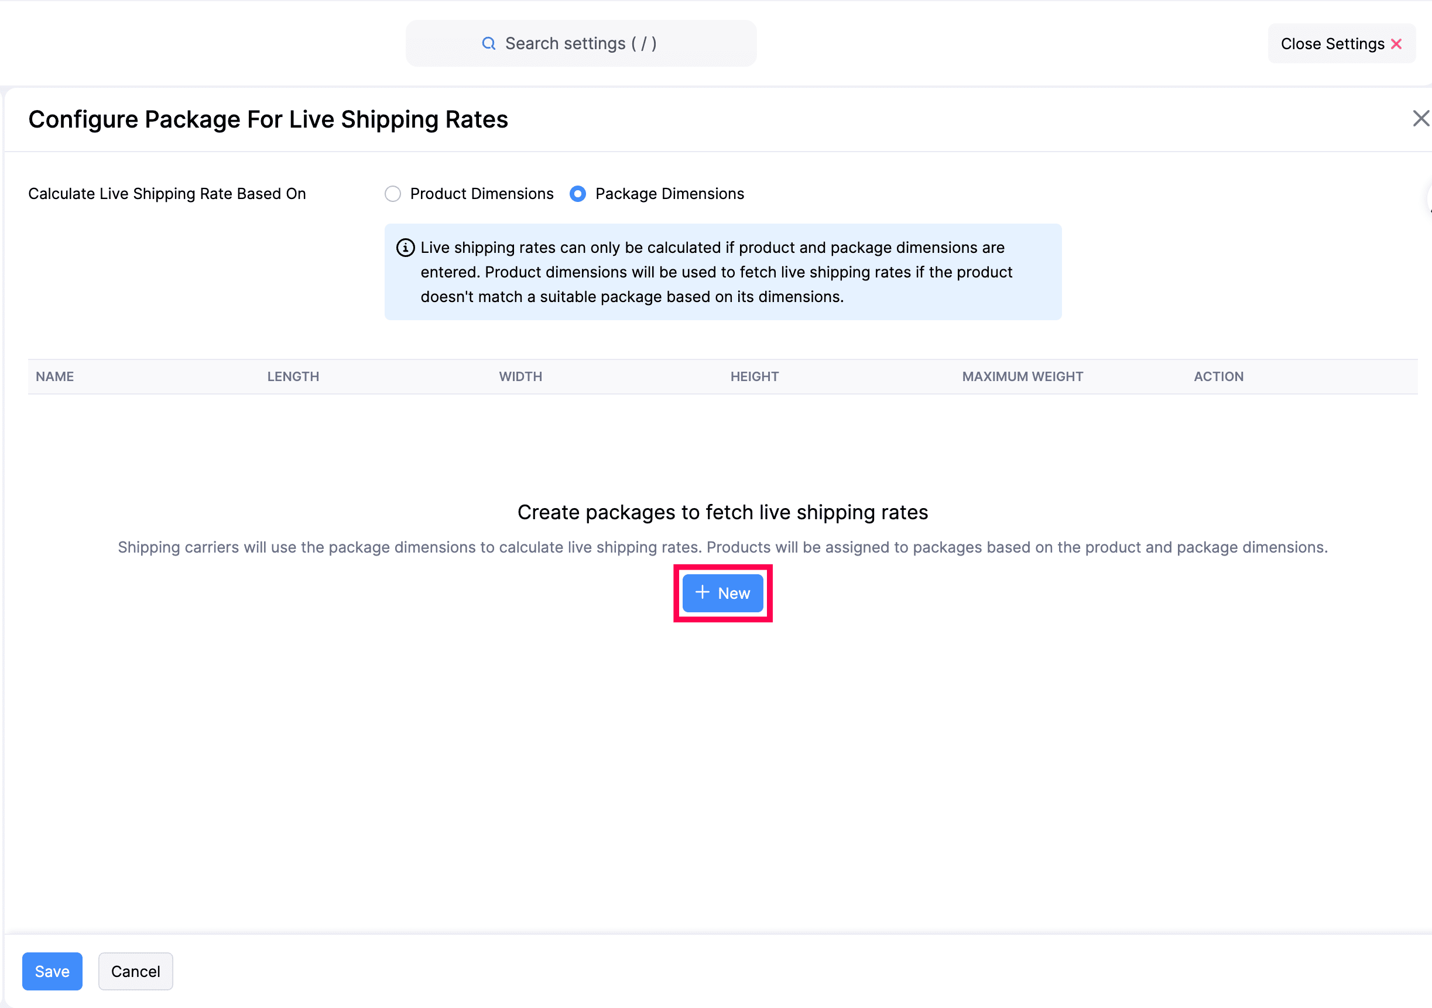Viewport: 1432px width, 1008px height.
Task: Click the Product Dimensions label
Action: tap(481, 194)
